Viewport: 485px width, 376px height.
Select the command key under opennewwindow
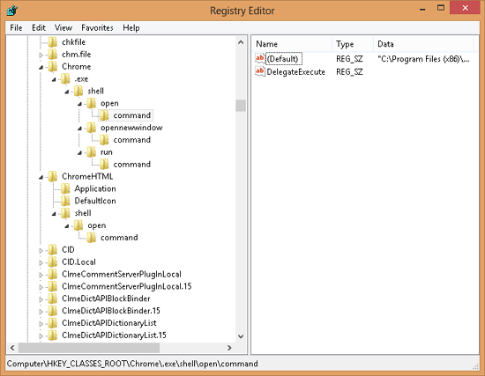(131, 140)
